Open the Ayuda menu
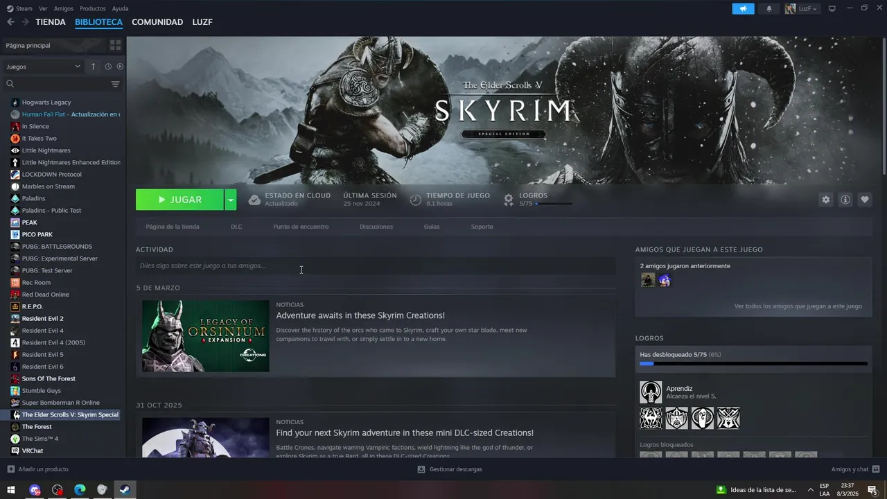This screenshot has height=499, width=887. coord(120,8)
